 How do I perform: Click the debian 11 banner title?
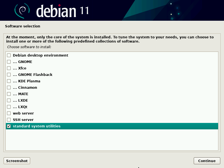pyautogui.click(x=62, y=11)
